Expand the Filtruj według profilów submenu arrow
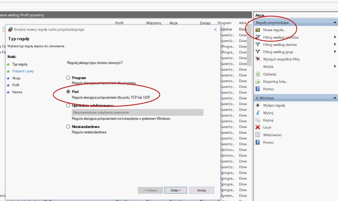 [x=335, y=37]
